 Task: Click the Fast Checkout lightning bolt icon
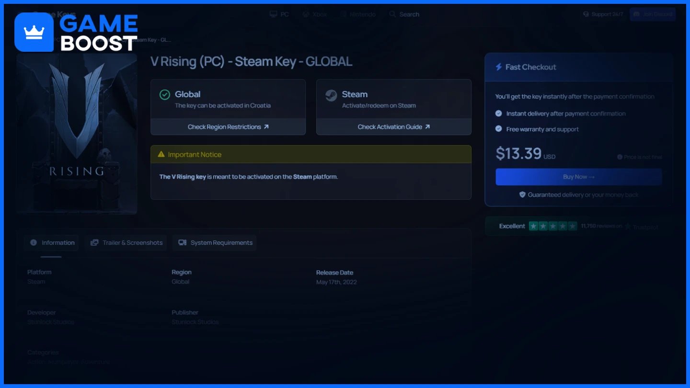pyautogui.click(x=498, y=67)
